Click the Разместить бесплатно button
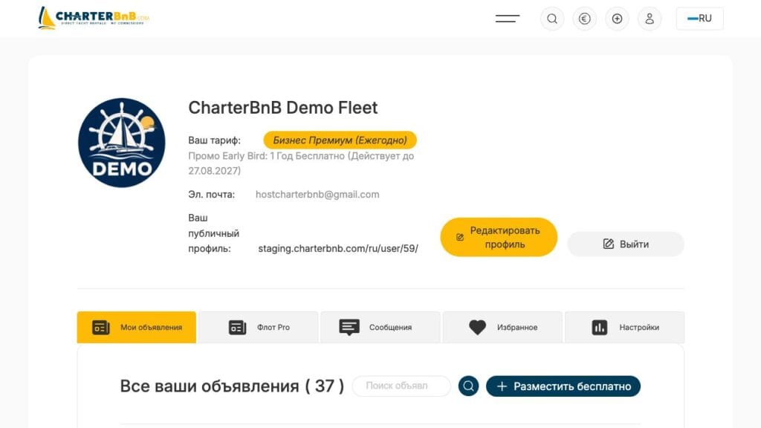The width and height of the screenshot is (761, 428). [563, 386]
